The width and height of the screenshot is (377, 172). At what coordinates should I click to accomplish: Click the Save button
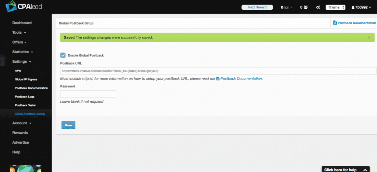pyautogui.click(x=68, y=125)
